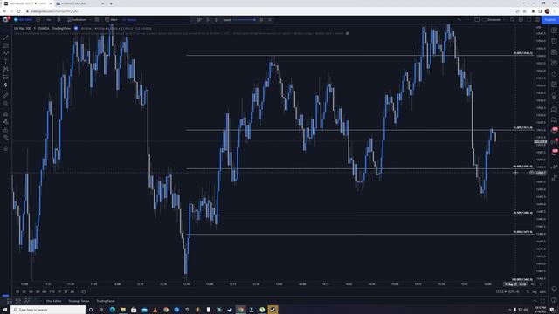The image size is (559, 314).
Task: Toggle auto scale at bottom right
Action: (x=542, y=292)
